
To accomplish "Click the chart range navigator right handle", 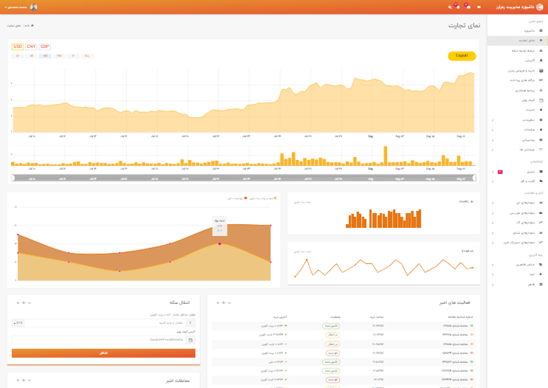I will click(474, 178).
